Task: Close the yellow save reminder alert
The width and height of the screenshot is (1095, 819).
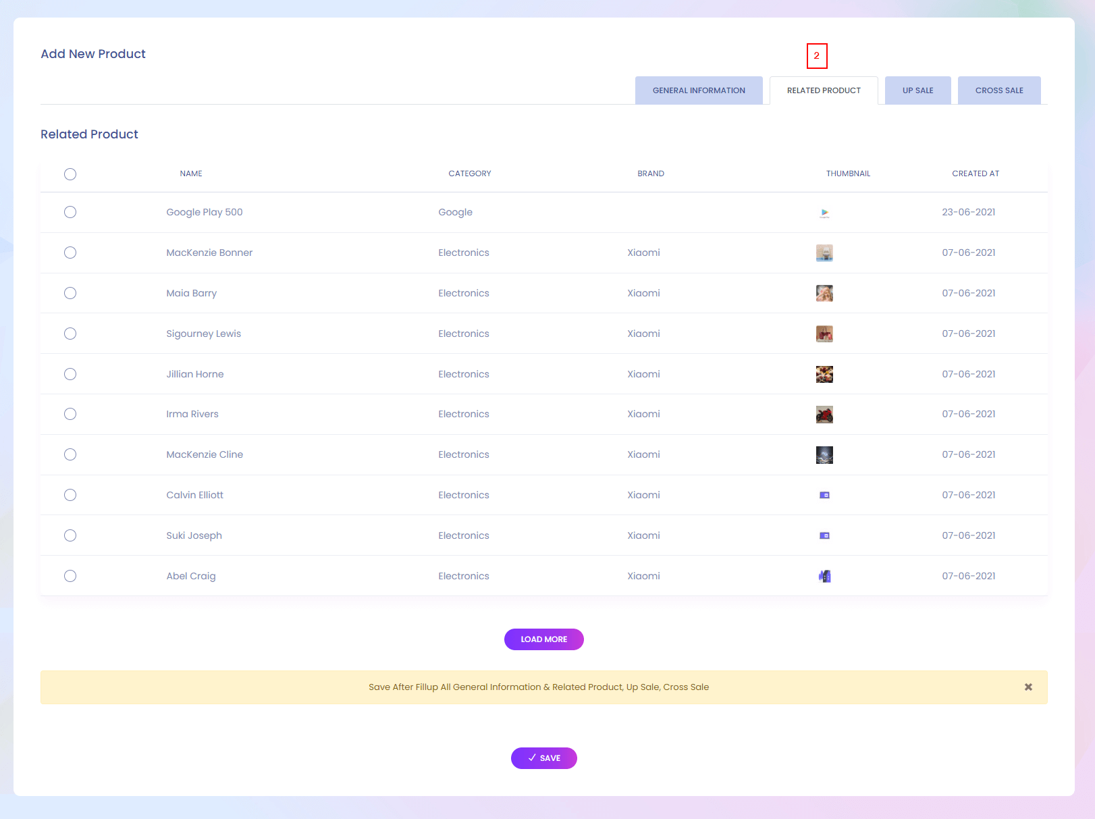Action: [1028, 687]
